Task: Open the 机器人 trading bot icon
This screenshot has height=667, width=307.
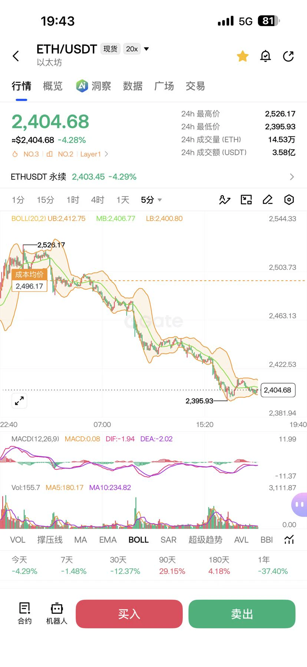Action: click(57, 613)
